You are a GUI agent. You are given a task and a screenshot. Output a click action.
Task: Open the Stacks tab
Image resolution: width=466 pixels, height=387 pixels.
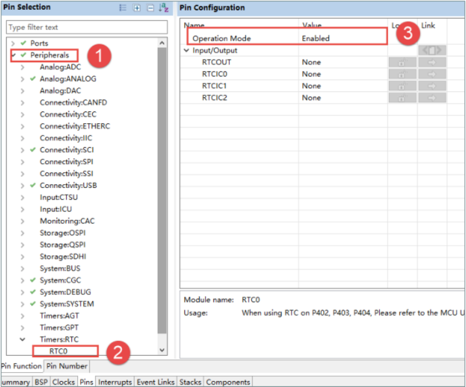(x=191, y=382)
